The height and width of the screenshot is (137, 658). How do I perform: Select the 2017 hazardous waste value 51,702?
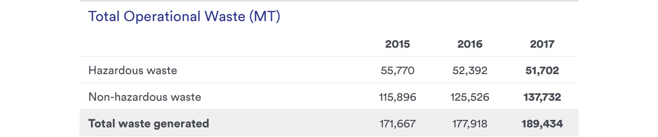click(542, 70)
